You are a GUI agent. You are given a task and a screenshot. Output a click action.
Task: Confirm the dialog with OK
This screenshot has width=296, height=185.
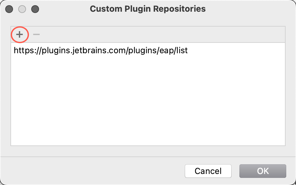point(263,171)
